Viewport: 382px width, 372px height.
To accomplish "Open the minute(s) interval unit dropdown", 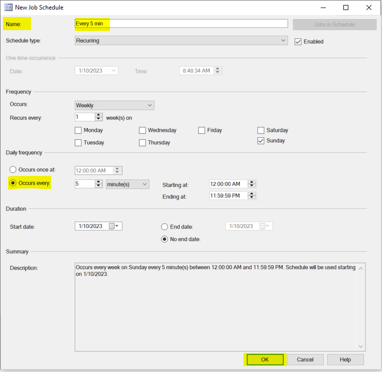I will pyautogui.click(x=128, y=184).
